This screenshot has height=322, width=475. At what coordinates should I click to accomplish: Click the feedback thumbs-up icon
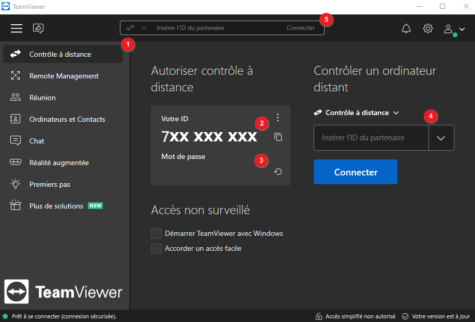click(x=38, y=28)
